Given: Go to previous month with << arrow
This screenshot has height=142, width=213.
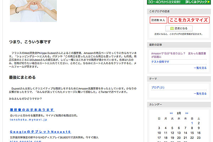Looking at the screenshot, I should pos(171,113).
